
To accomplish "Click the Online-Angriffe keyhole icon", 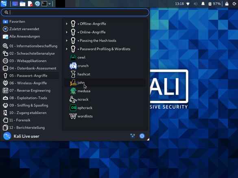I will [x=73, y=32].
